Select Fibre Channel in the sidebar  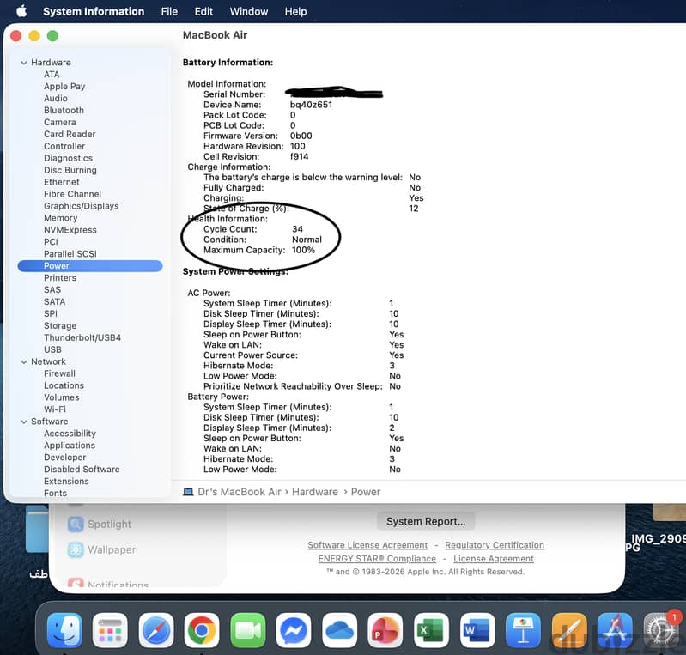(x=72, y=194)
